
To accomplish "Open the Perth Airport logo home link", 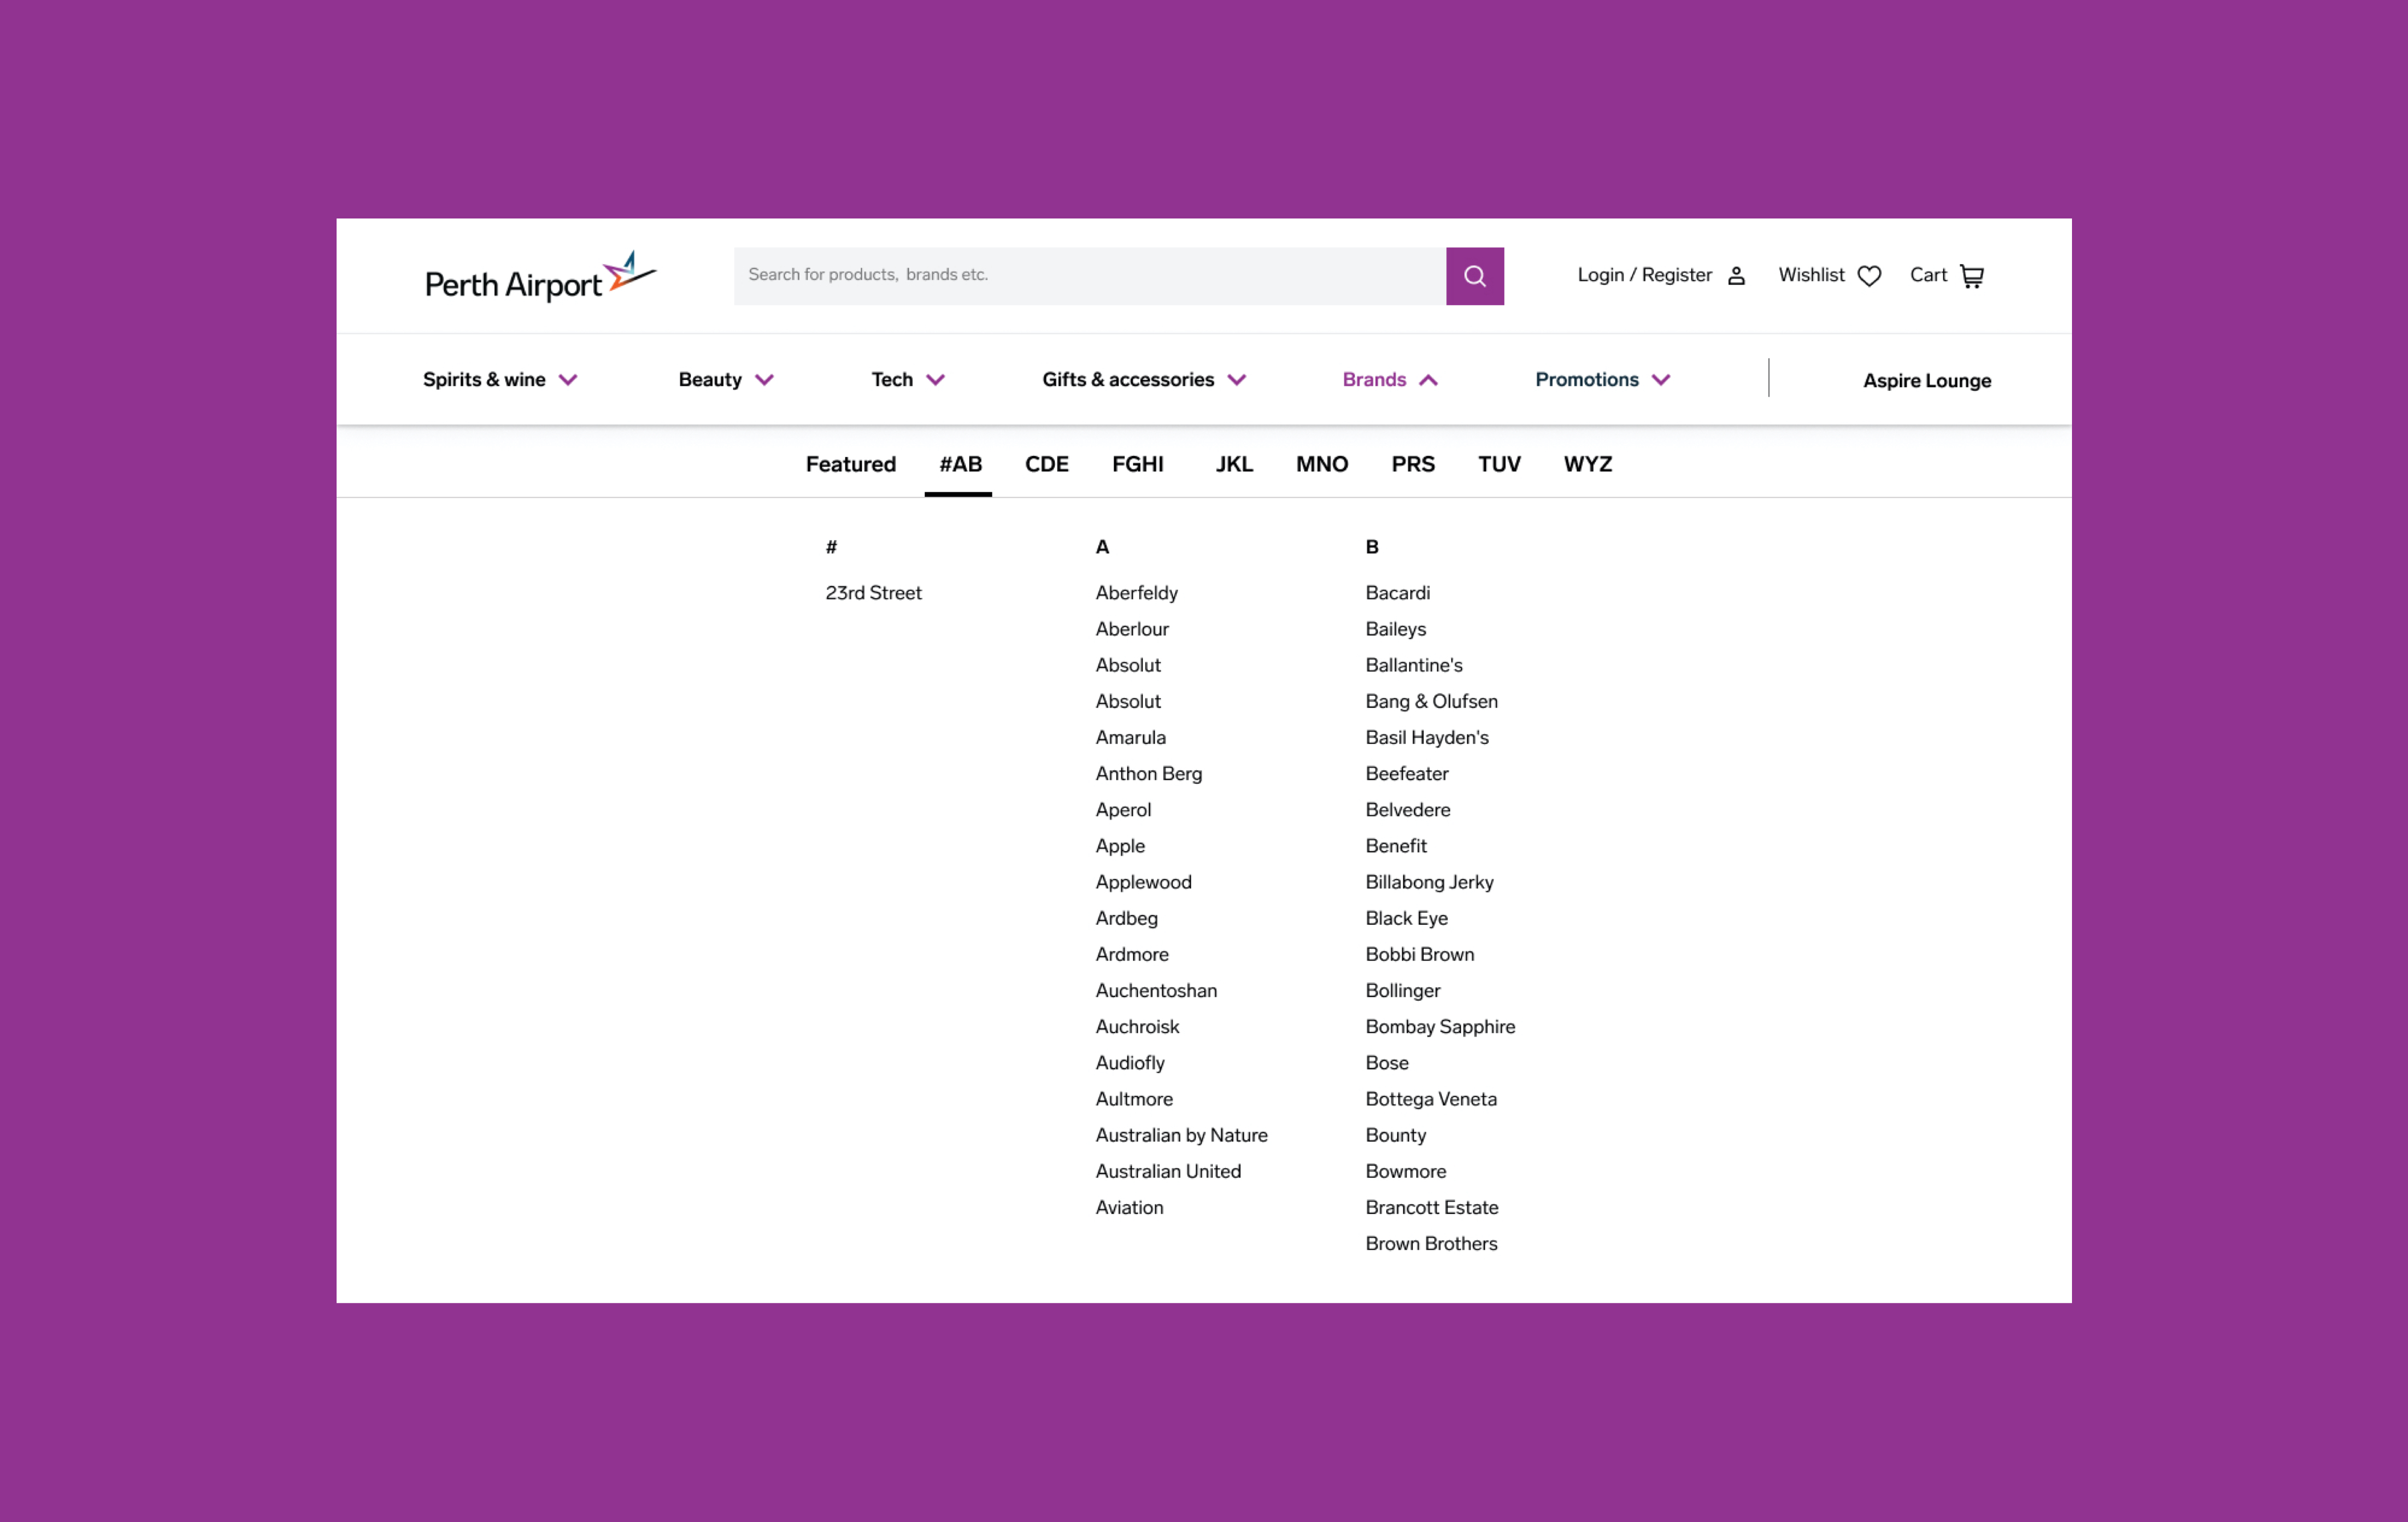I will point(541,277).
